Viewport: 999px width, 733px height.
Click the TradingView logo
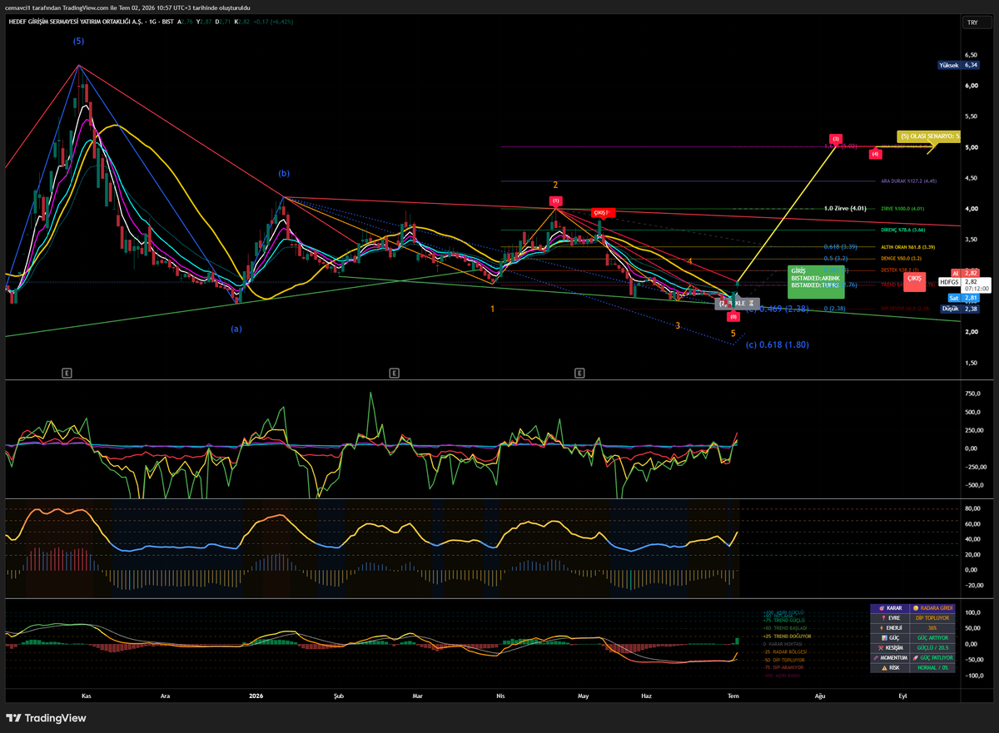point(49,718)
